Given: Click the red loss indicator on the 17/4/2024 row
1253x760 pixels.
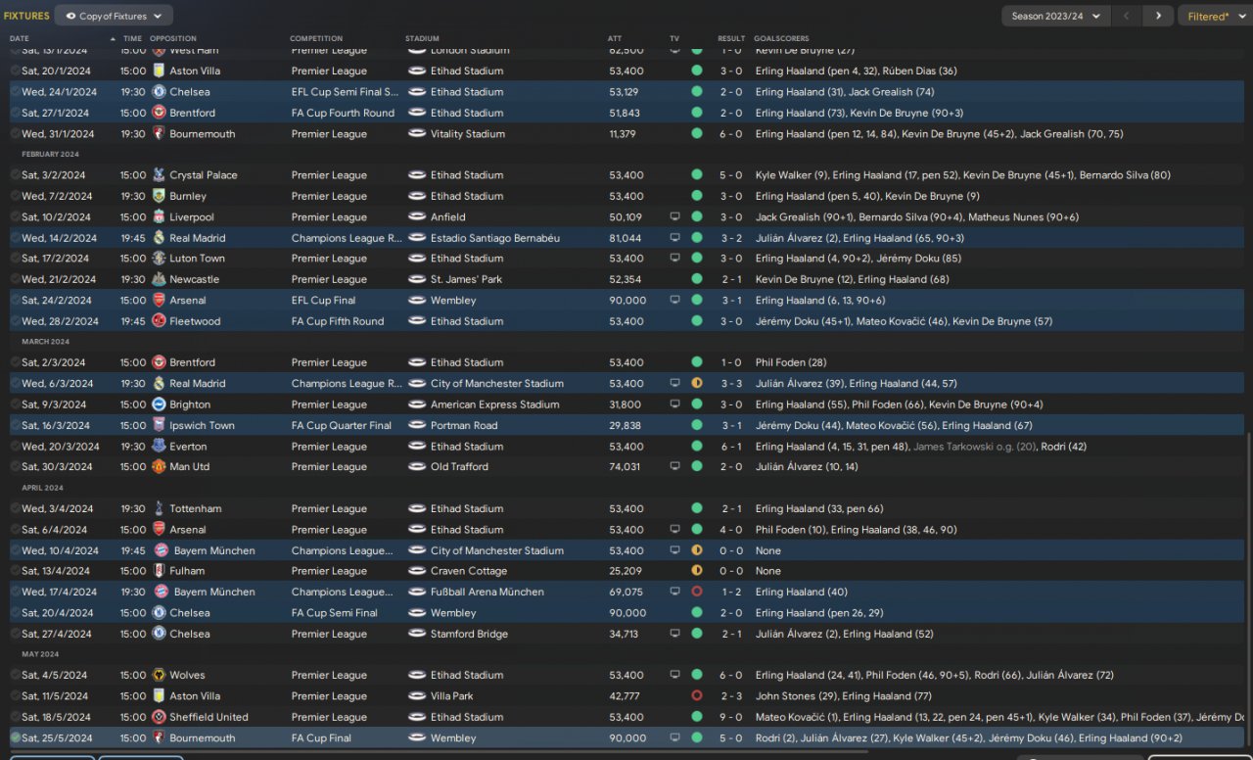Looking at the screenshot, I should [697, 592].
